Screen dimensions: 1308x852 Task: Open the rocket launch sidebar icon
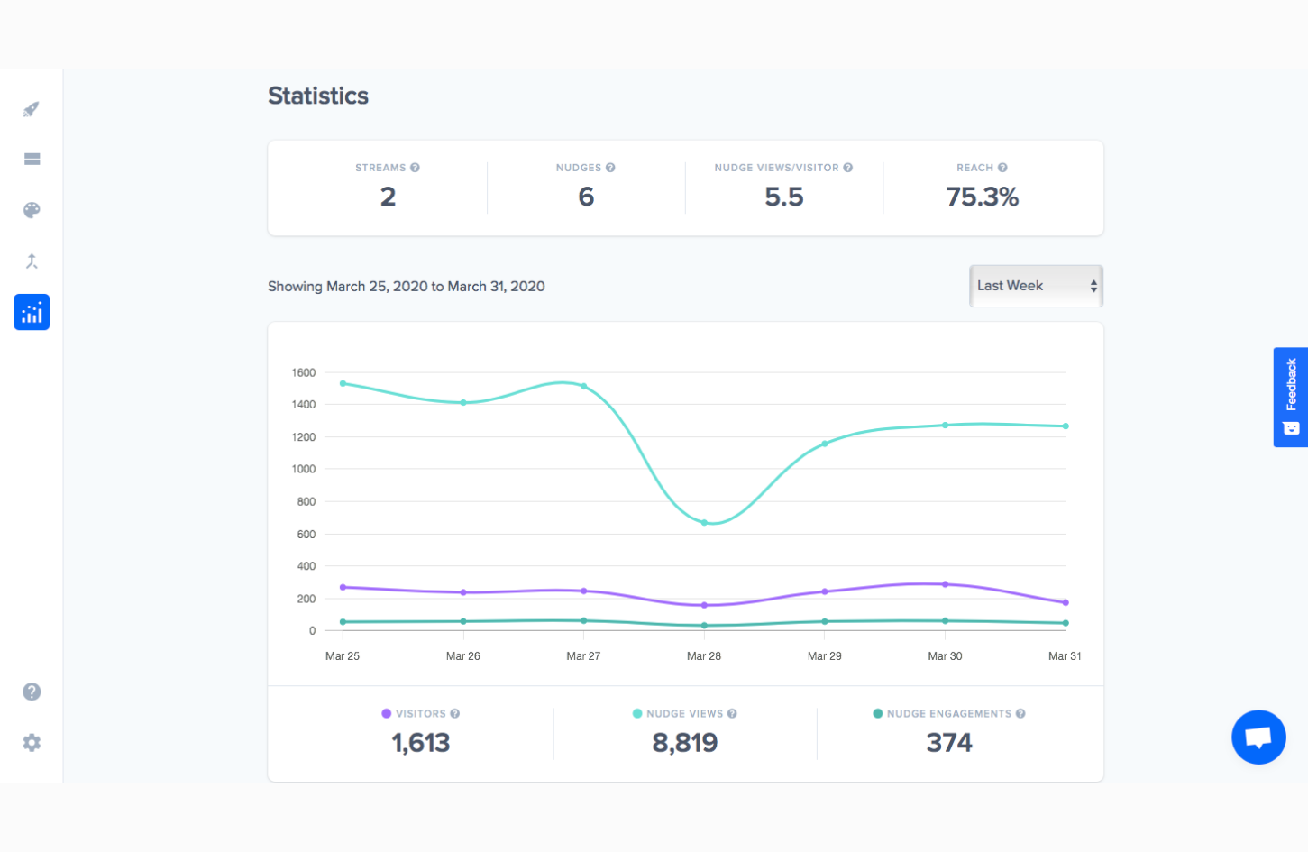click(32, 109)
